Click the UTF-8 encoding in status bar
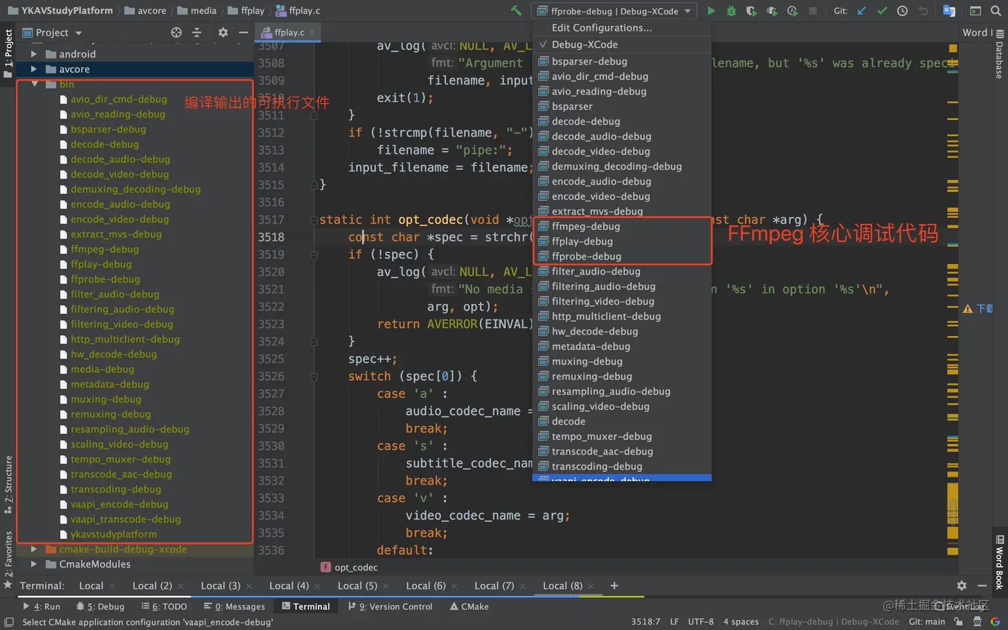The width and height of the screenshot is (1008, 630). pyautogui.click(x=701, y=621)
